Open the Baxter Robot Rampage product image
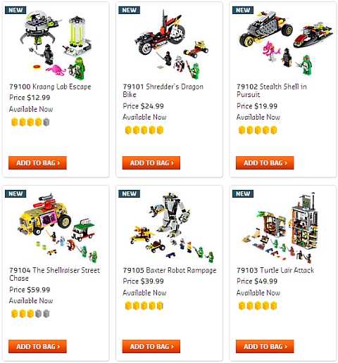The image size is (338, 363). click(171, 227)
